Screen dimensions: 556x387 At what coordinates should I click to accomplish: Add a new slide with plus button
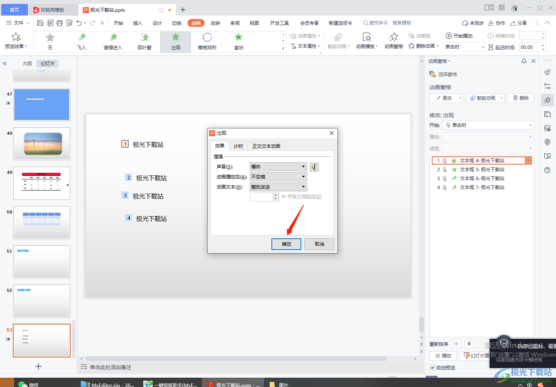pyautogui.click(x=38, y=366)
